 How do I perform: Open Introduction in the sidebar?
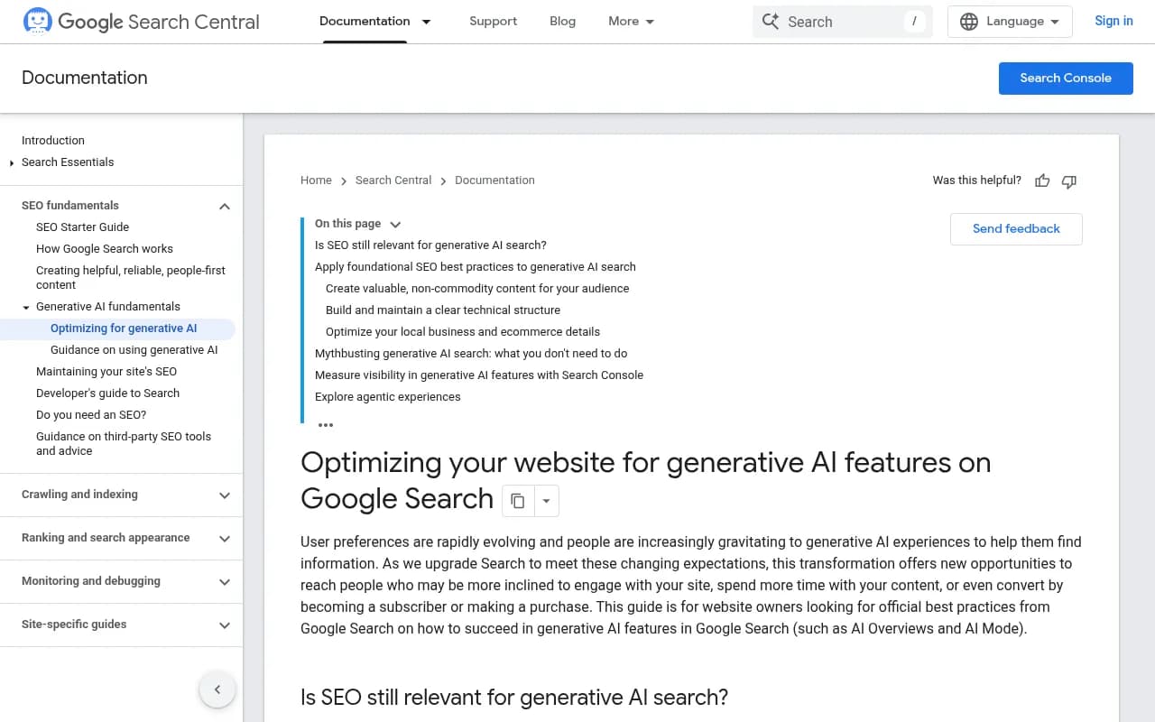53,141
